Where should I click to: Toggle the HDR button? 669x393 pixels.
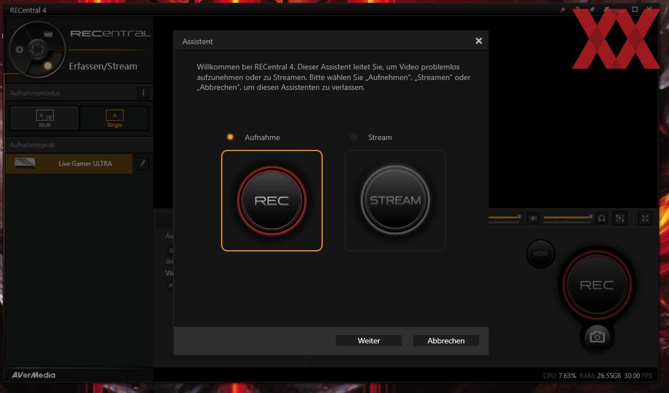pos(540,254)
